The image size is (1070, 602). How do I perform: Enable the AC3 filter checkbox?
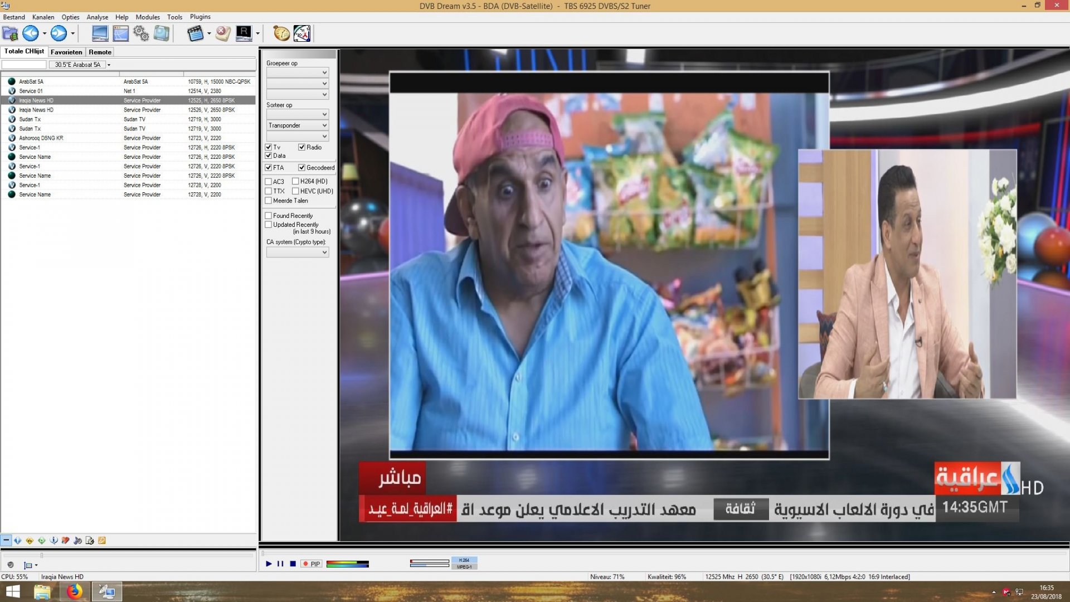pos(269,181)
